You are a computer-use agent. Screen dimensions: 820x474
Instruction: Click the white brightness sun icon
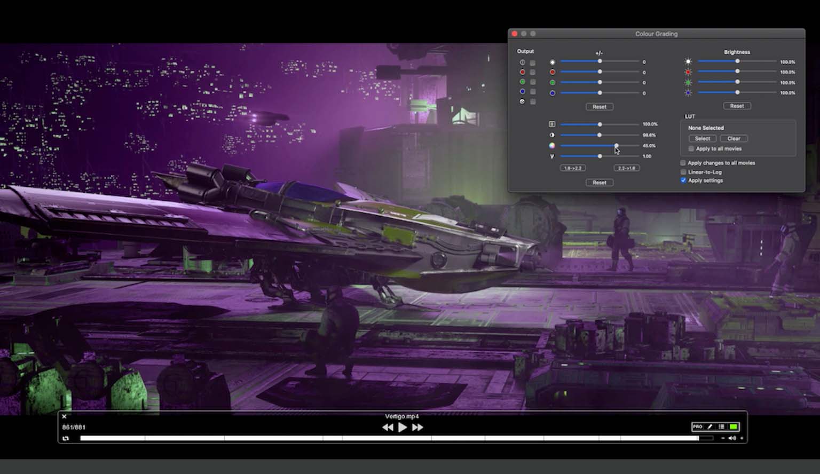pos(688,61)
